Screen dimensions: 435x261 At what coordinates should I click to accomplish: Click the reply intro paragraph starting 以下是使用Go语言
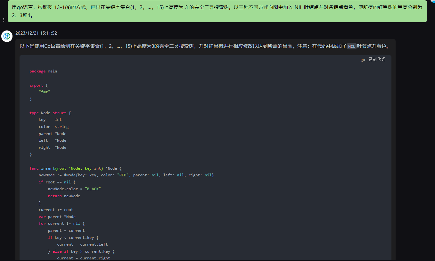pos(205,46)
